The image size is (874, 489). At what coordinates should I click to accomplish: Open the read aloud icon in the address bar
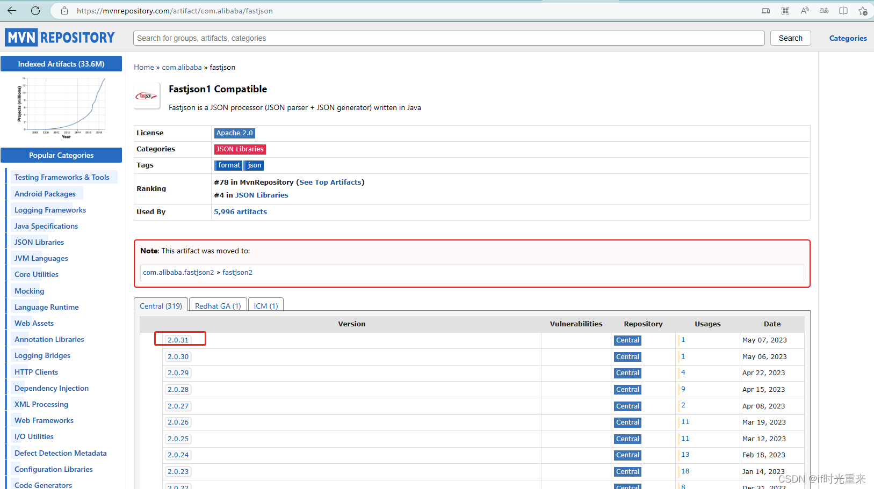point(805,11)
